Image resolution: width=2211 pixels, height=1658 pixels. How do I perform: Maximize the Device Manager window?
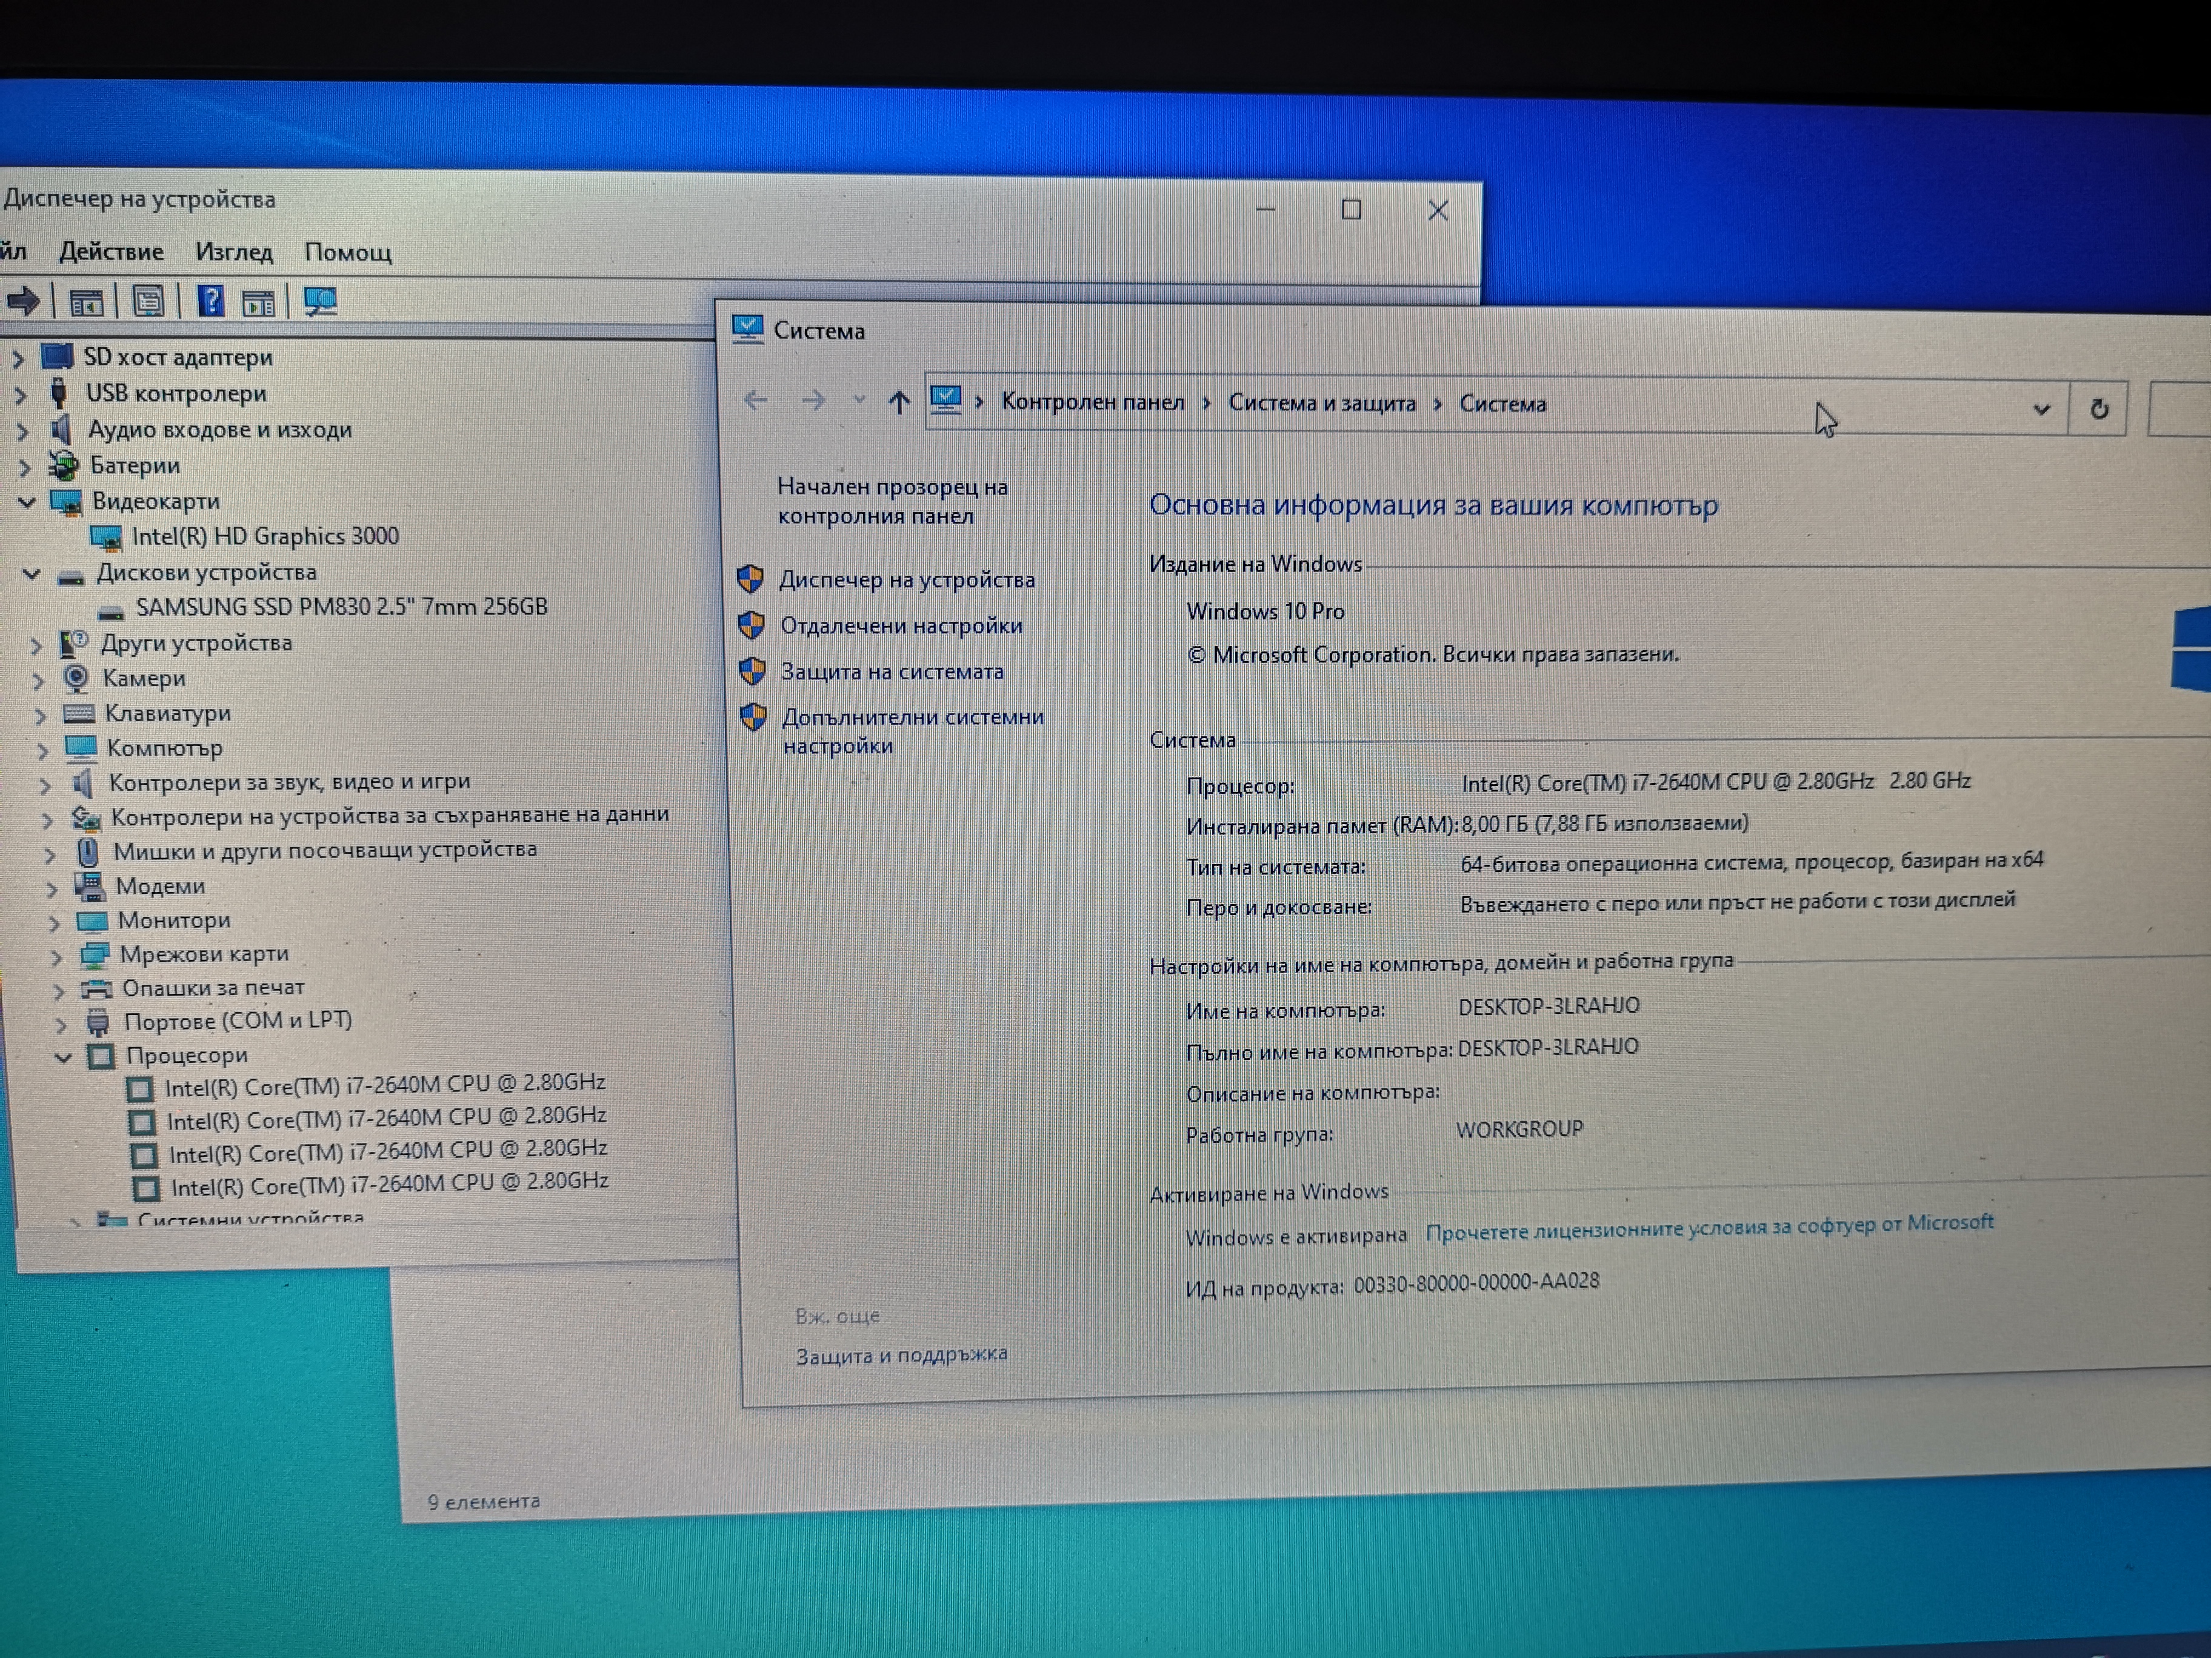1350,209
